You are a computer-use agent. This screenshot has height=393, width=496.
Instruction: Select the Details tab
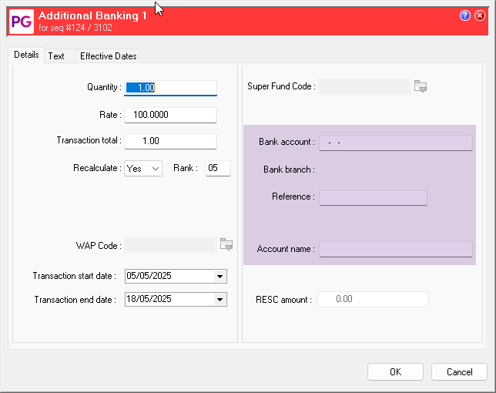26,55
